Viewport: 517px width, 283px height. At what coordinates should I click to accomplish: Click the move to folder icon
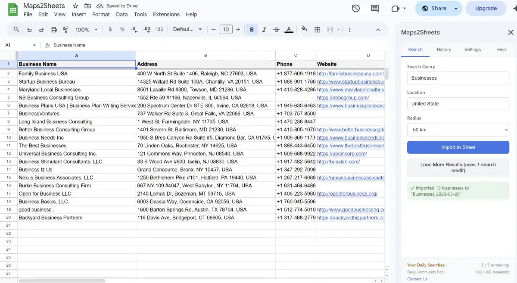(x=88, y=6)
